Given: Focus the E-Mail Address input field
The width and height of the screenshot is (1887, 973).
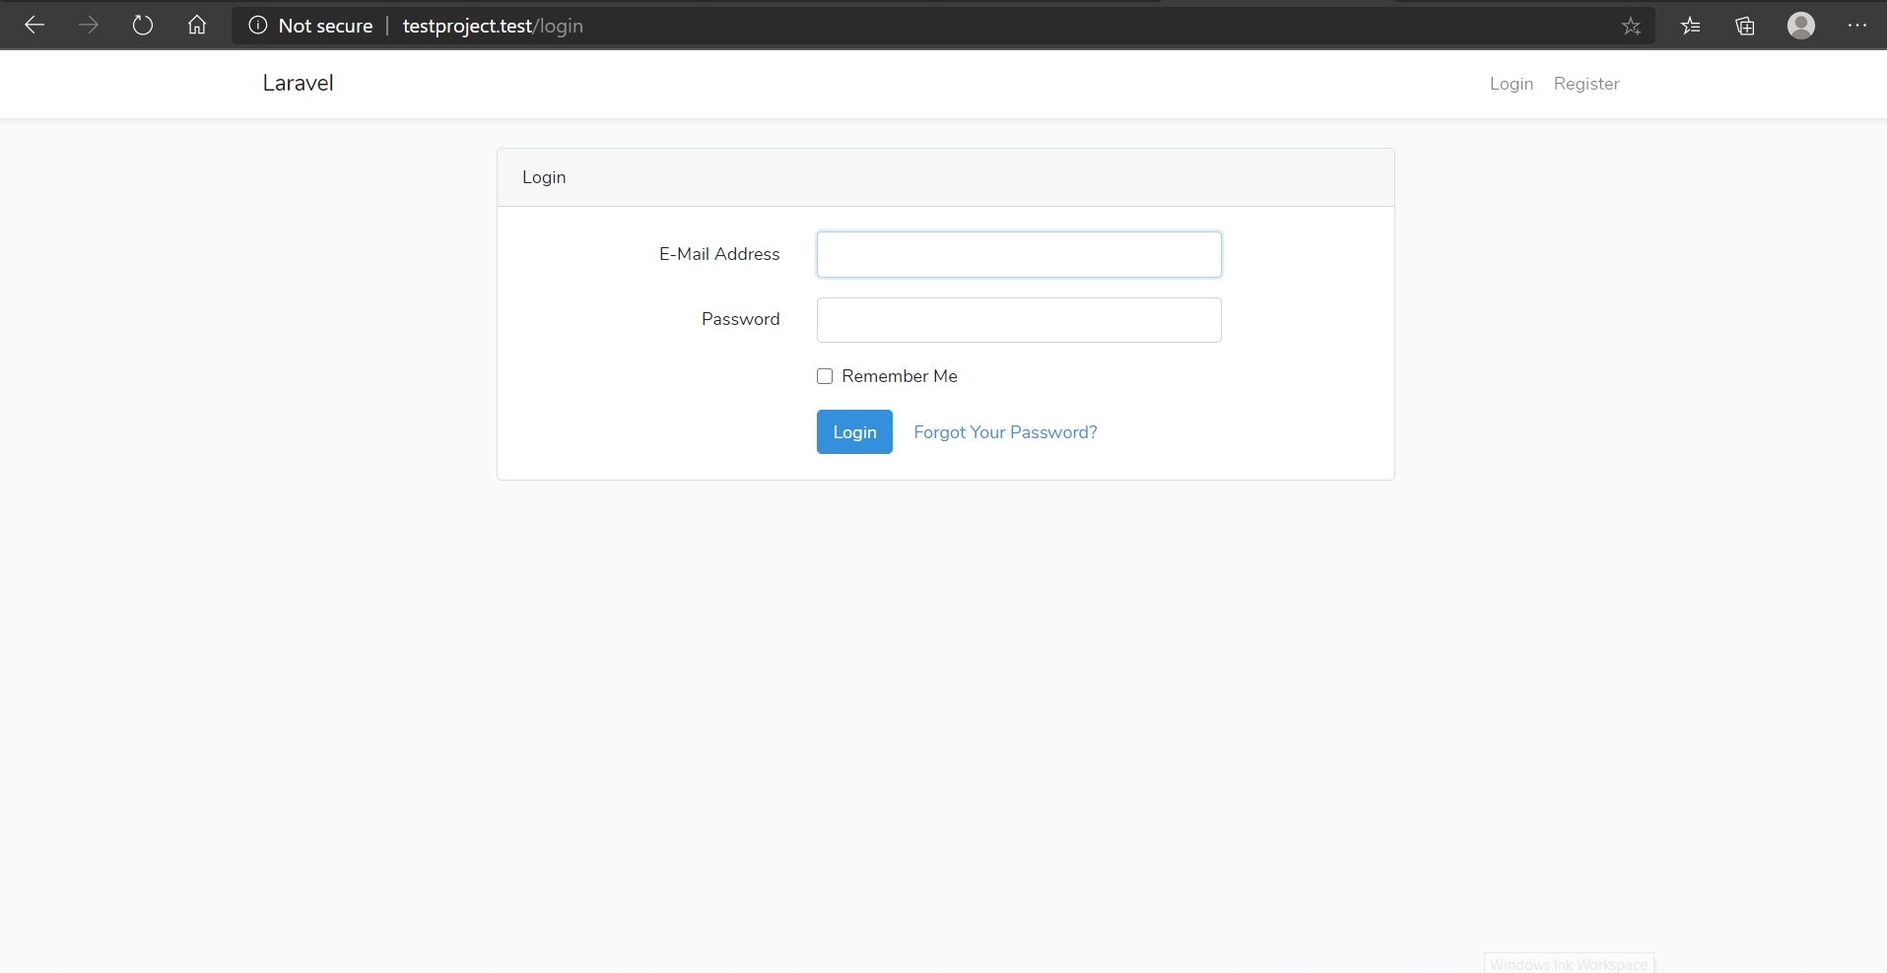Looking at the screenshot, I should tap(1019, 254).
